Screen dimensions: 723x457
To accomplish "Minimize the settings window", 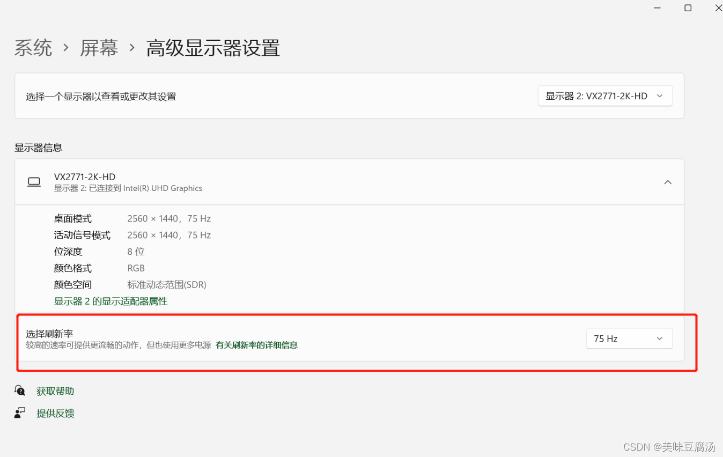I will tap(657, 8).
